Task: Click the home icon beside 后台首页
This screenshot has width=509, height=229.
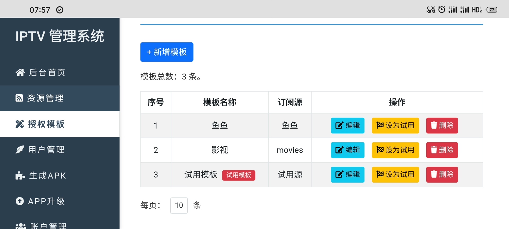Action: (20, 72)
